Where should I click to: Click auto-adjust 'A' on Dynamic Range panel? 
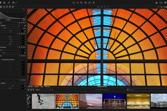click(20, 47)
